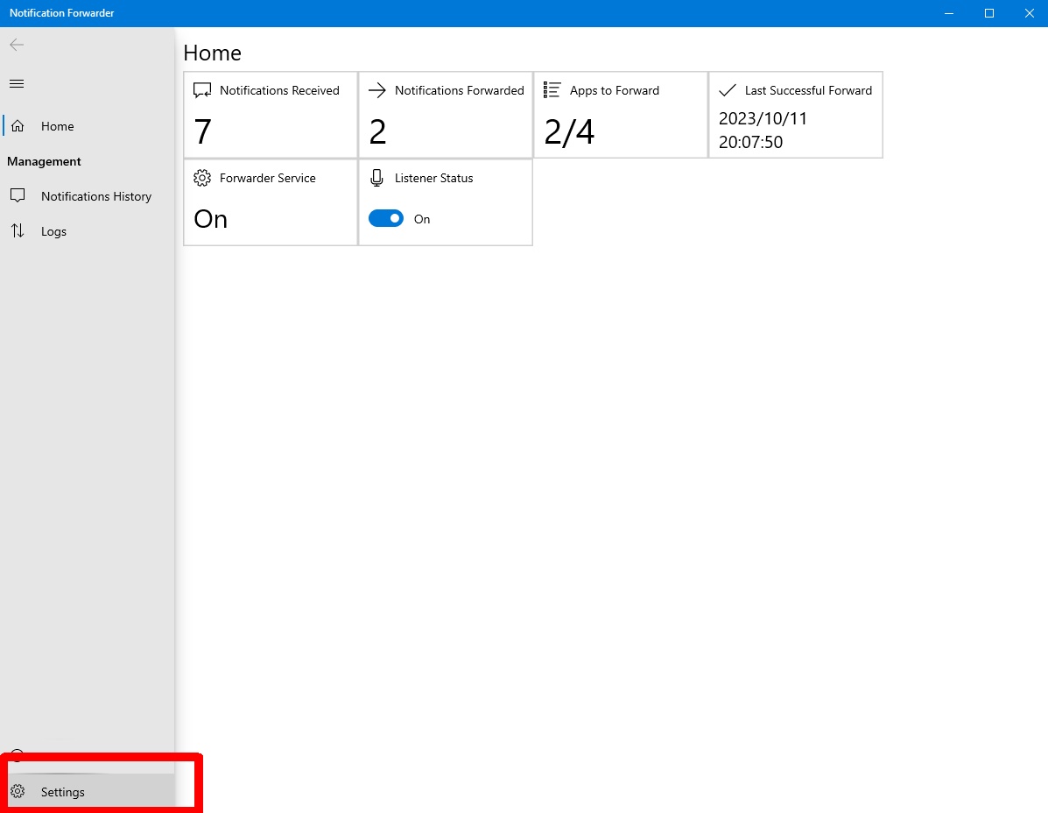1048x813 pixels.
Task: Minimize the Notification Forwarder window
Action: [x=948, y=13]
